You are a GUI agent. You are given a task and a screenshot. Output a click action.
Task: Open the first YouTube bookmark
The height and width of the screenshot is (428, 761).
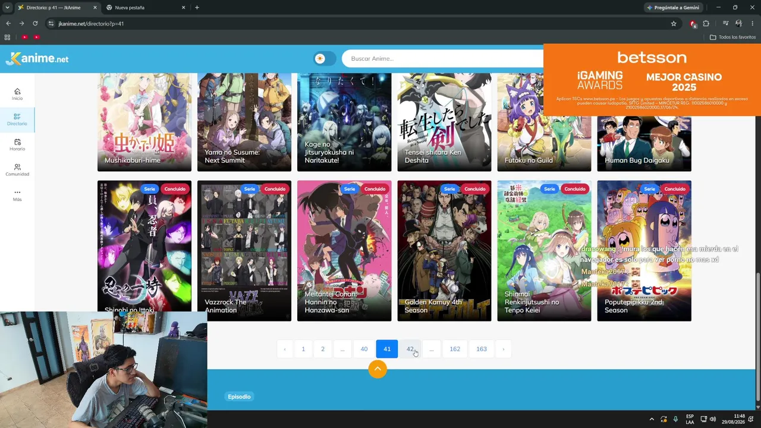click(24, 37)
